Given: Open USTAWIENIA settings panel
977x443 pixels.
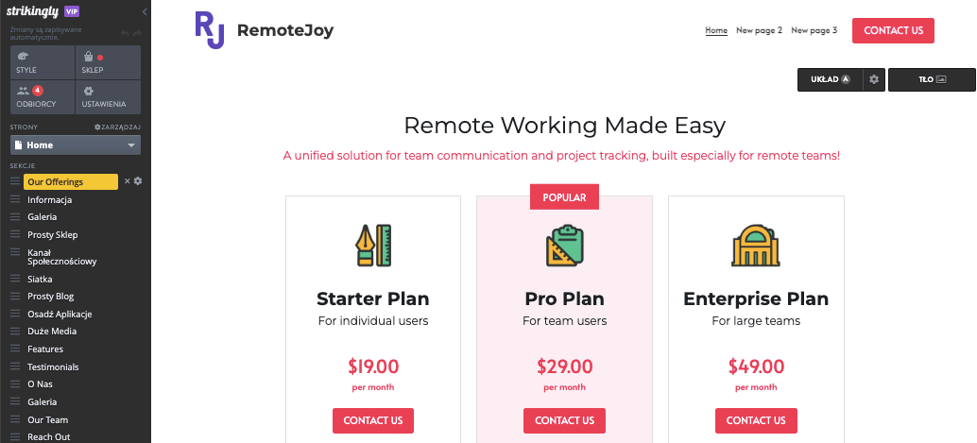Looking at the screenshot, I should pos(108,96).
